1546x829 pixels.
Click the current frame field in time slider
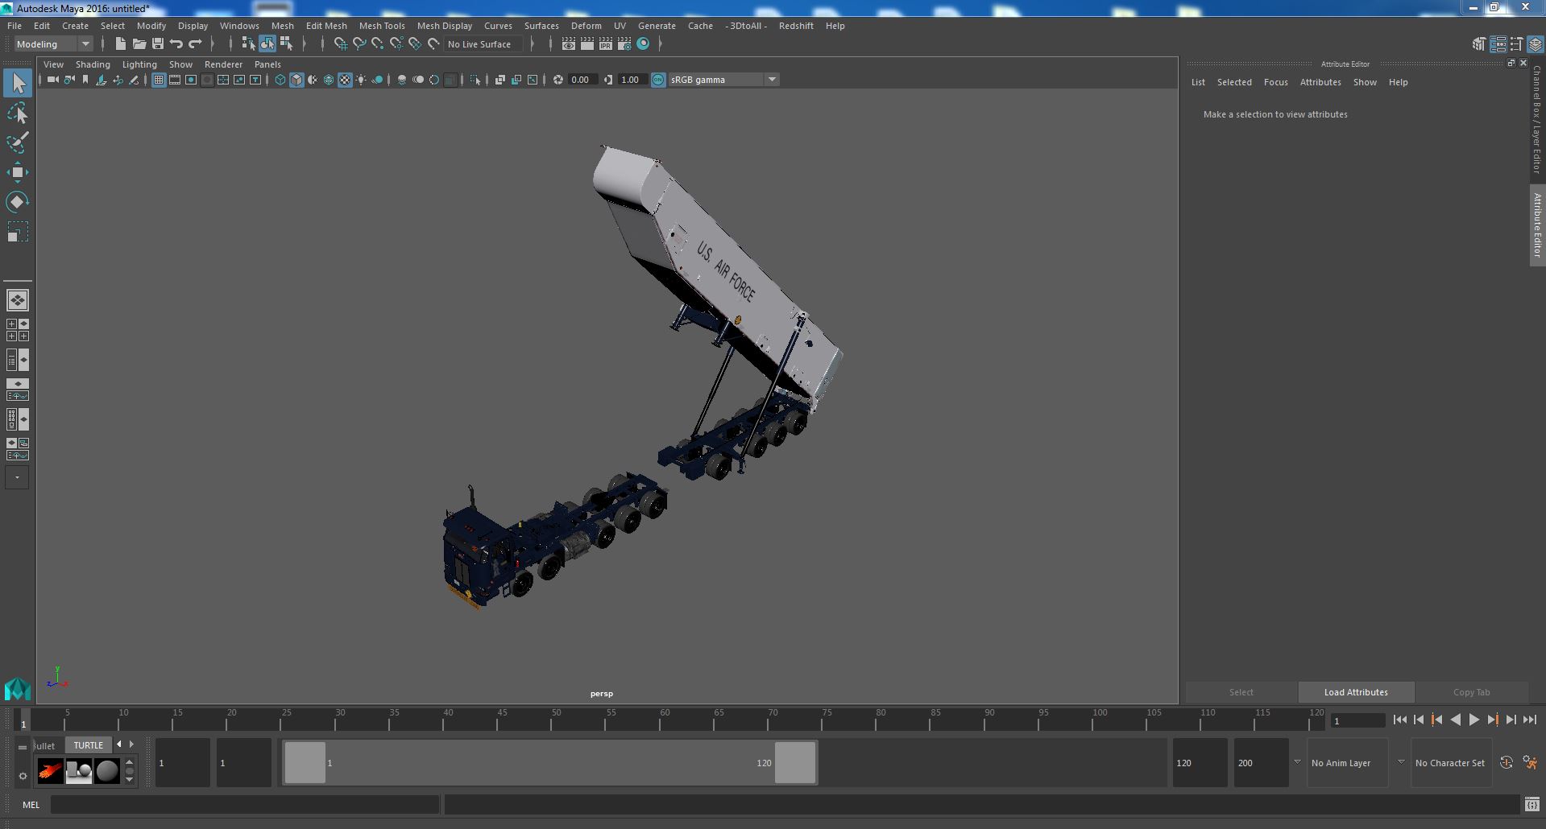click(x=1357, y=720)
